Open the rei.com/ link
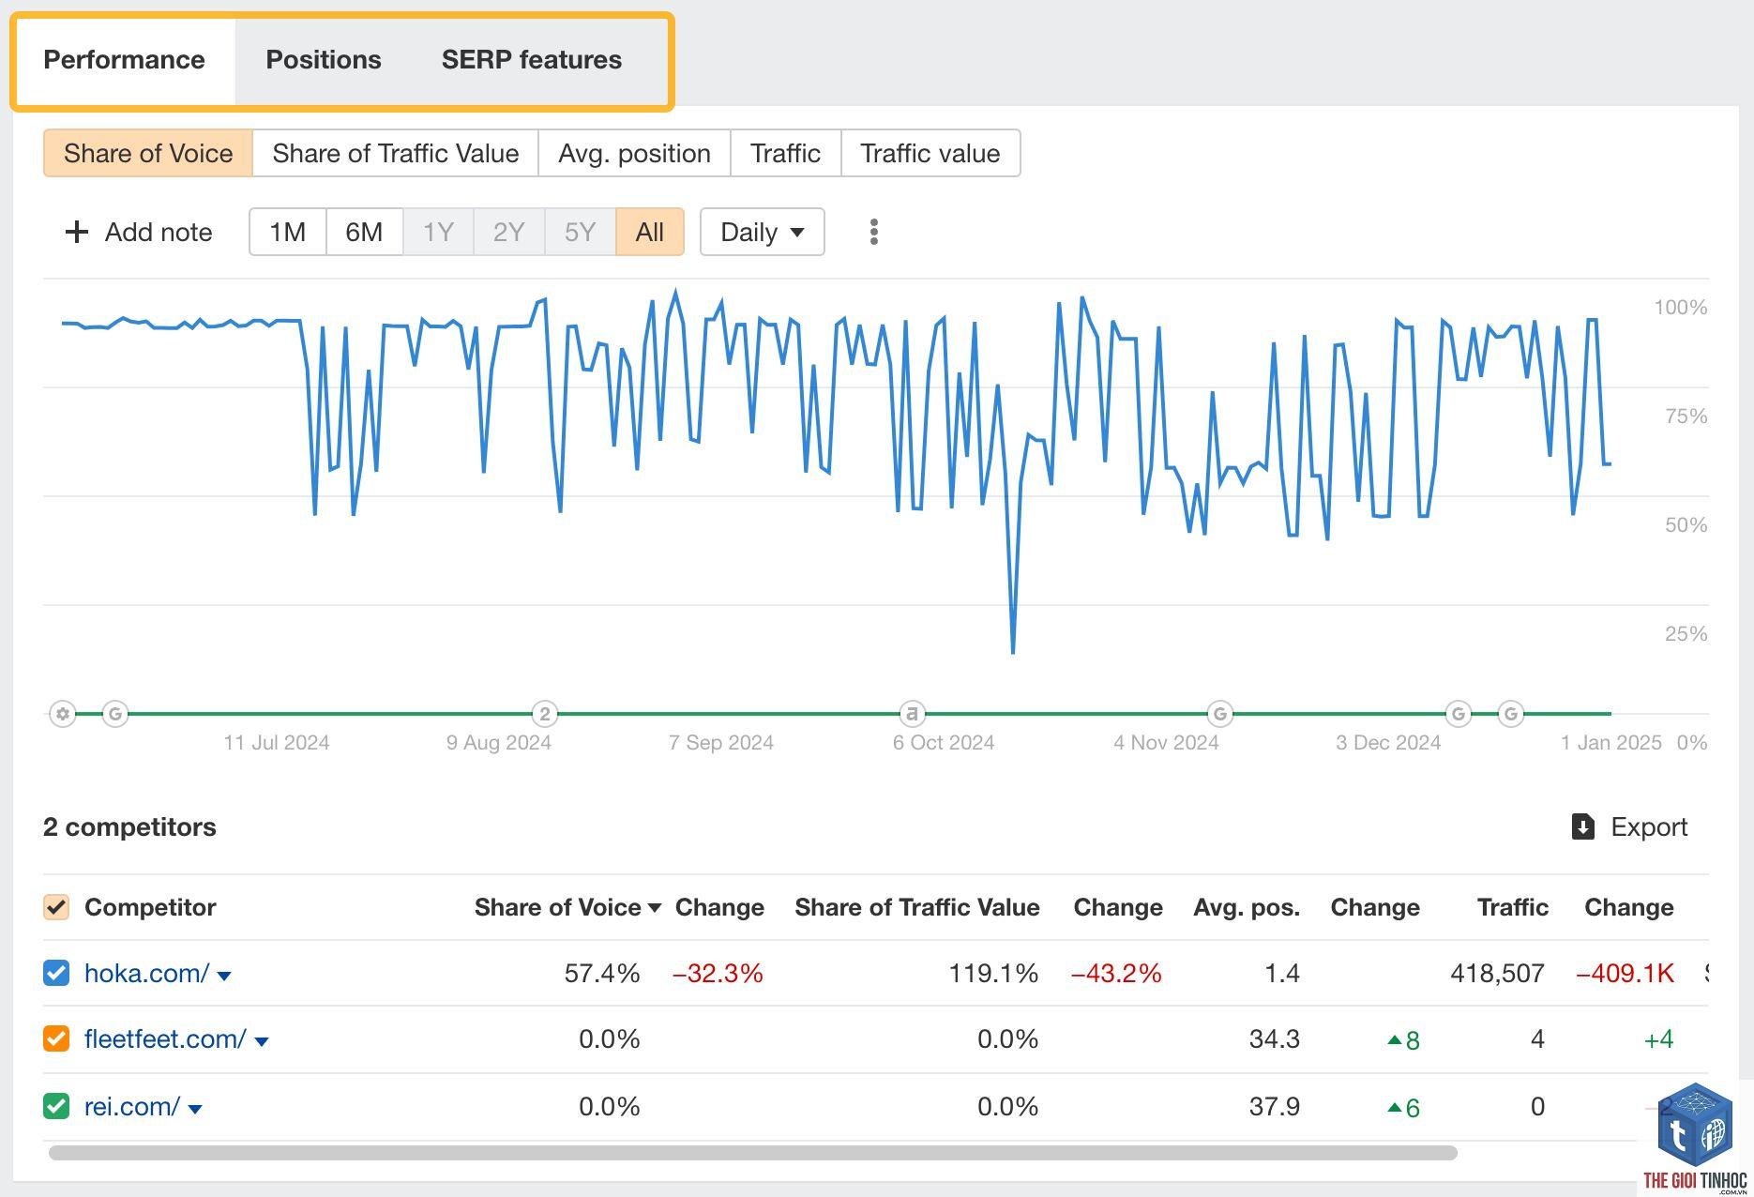1754x1197 pixels. tap(132, 1106)
